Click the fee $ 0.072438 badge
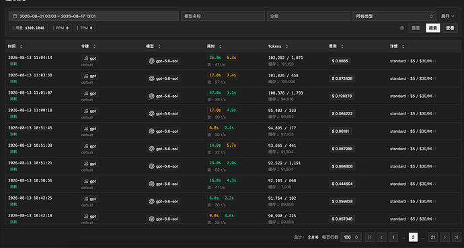 point(342,78)
